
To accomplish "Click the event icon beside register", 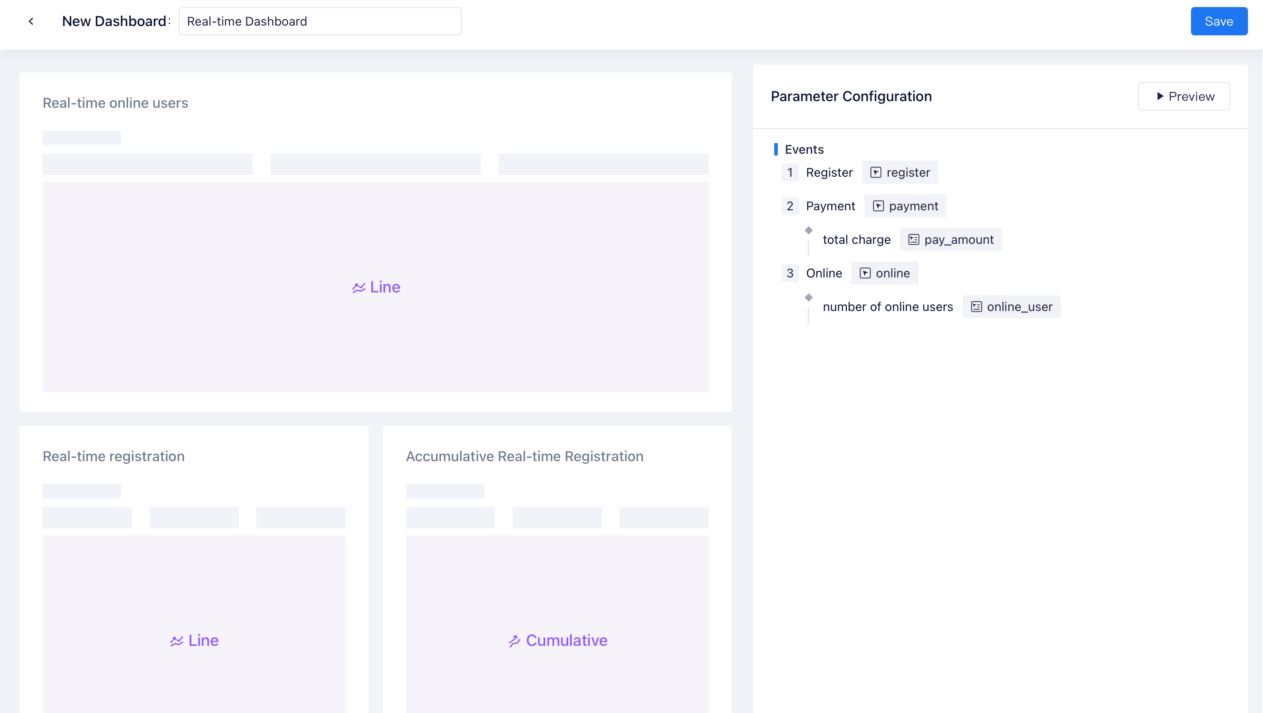I will click(876, 172).
